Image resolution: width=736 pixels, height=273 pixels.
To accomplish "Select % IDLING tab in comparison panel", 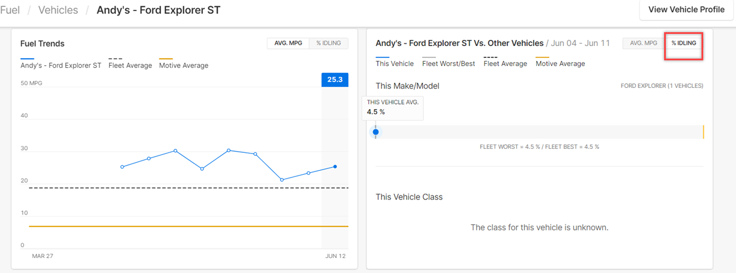I will [x=684, y=43].
